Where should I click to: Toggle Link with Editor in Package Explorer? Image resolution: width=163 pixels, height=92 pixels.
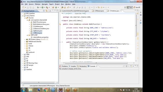coord(47,11)
